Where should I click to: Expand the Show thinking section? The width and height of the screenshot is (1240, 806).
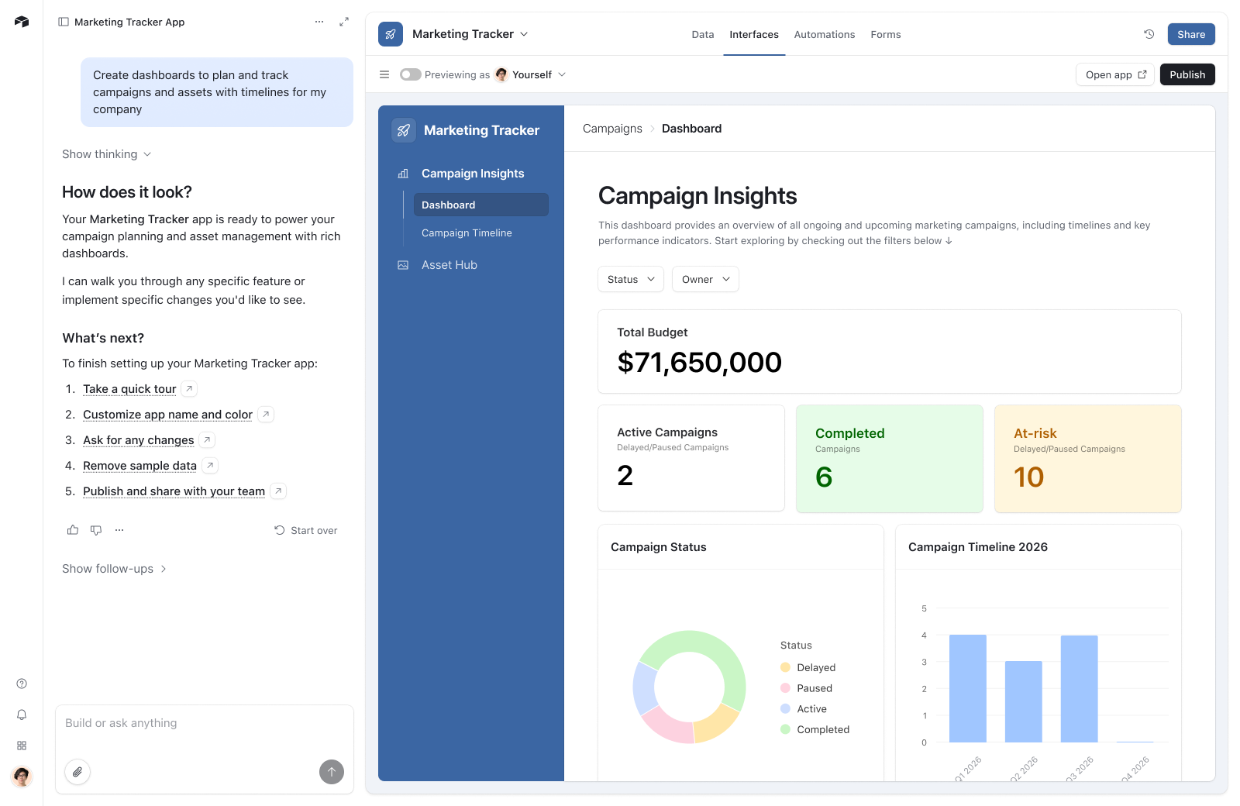(106, 154)
